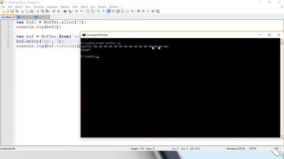Open the Edit menu

pyautogui.click(x=10, y=7)
